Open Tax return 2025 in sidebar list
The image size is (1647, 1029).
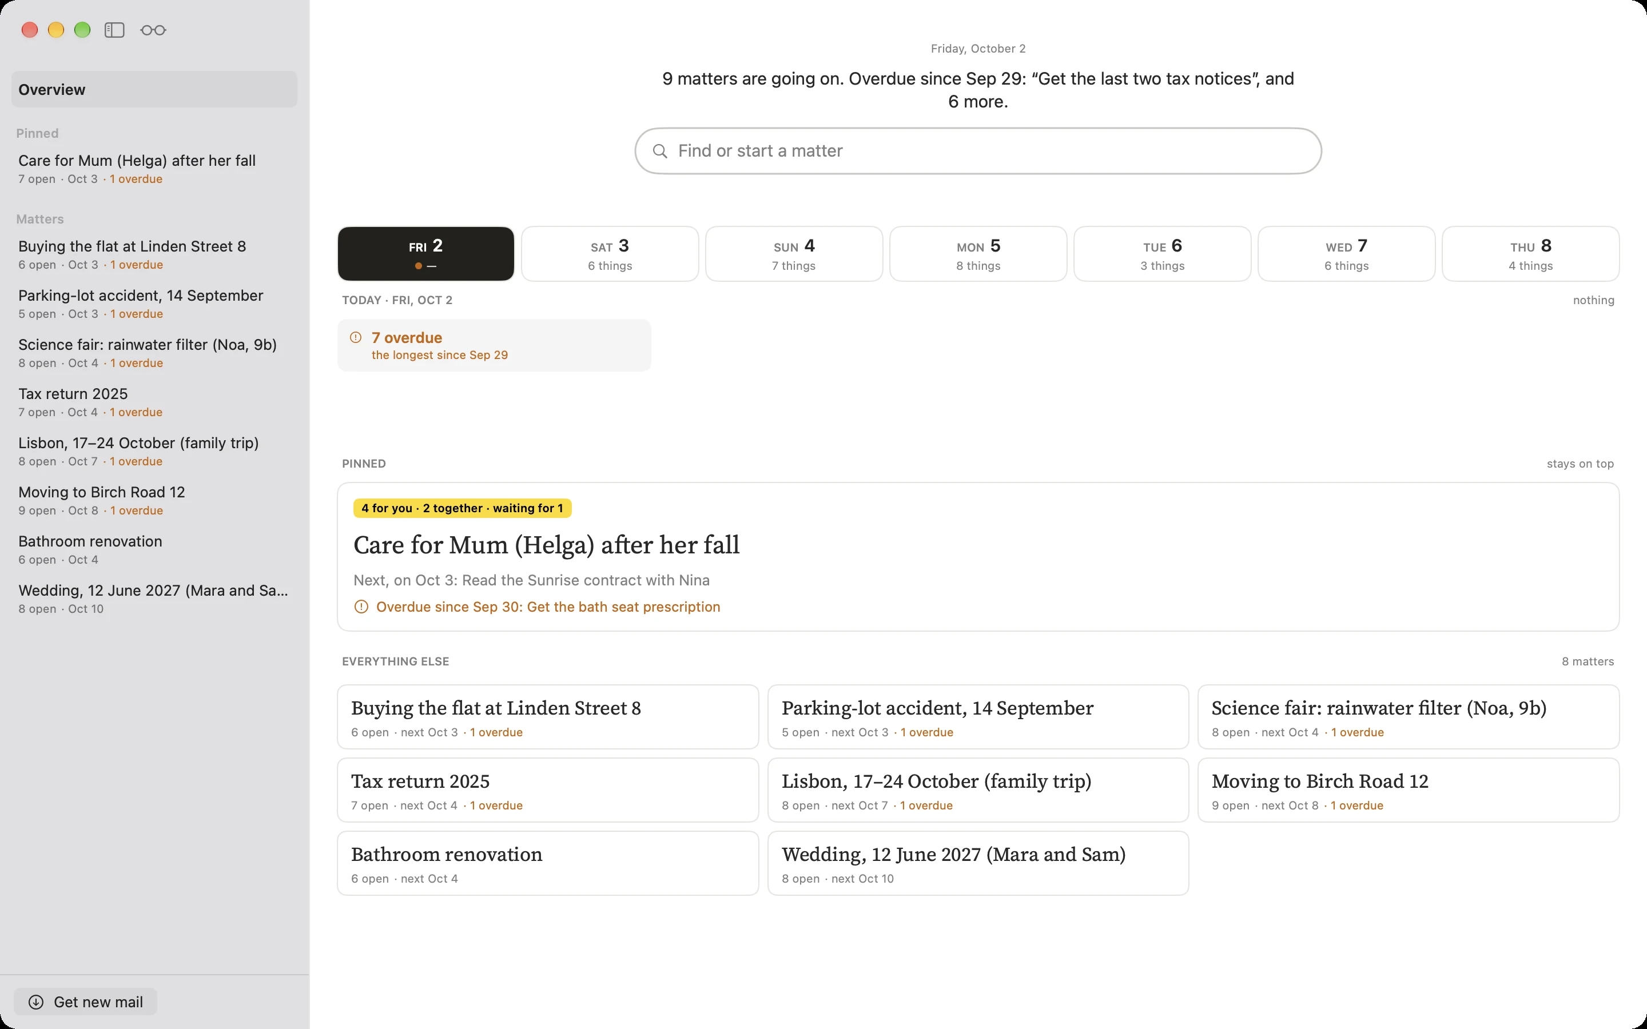pos(154,402)
